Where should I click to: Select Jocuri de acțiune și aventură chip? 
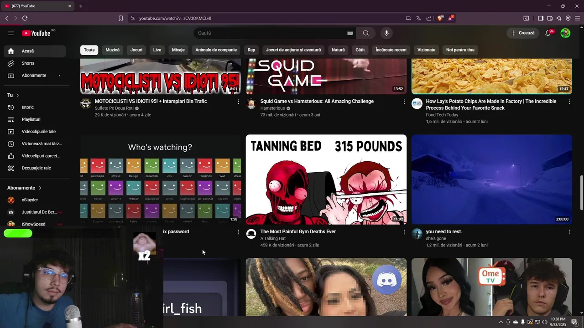[293, 50]
